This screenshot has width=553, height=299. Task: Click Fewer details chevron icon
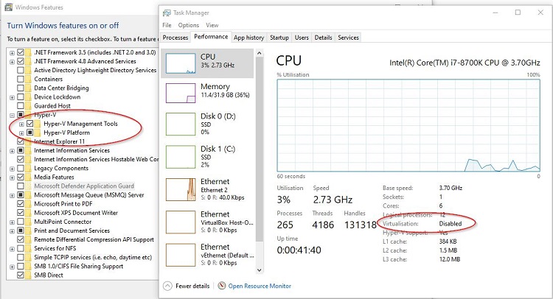(168, 286)
